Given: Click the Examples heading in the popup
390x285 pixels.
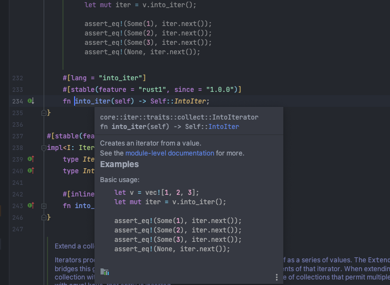Looking at the screenshot, I should [119, 164].
